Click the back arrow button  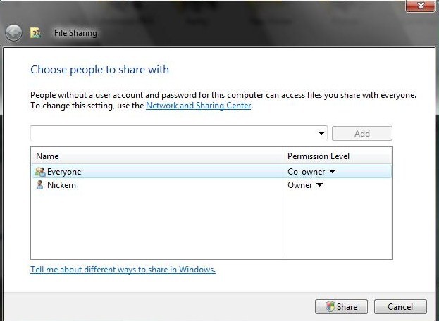coord(13,33)
